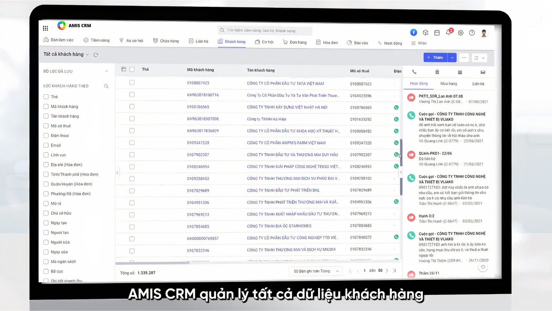Click the customer table vertical scrollbar

(x=401, y=167)
